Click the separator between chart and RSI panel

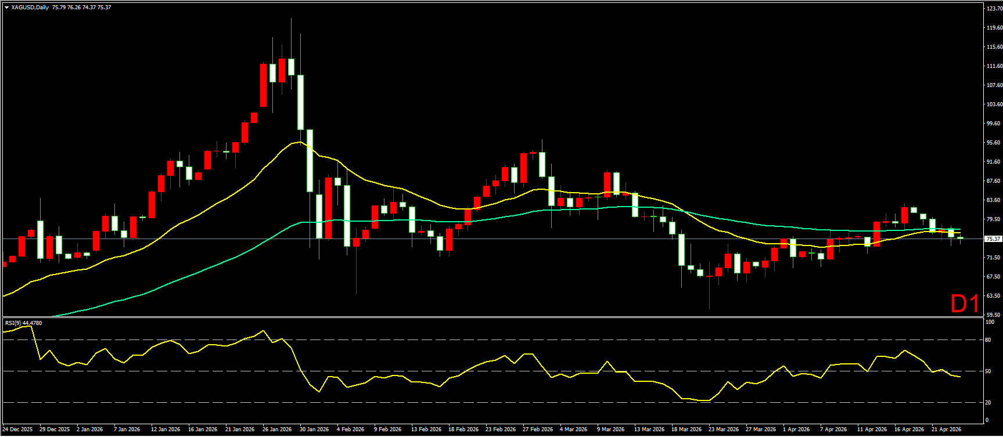[492, 317]
